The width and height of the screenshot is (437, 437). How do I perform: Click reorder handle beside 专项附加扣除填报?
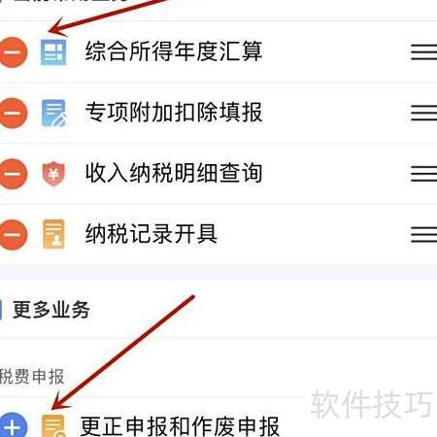pyautogui.click(x=423, y=114)
